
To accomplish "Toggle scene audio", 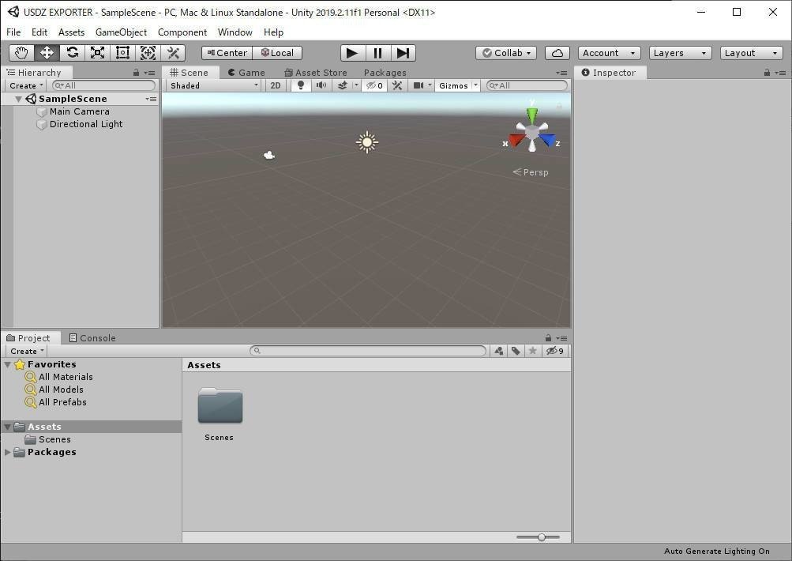I will click(x=321, y=85).
